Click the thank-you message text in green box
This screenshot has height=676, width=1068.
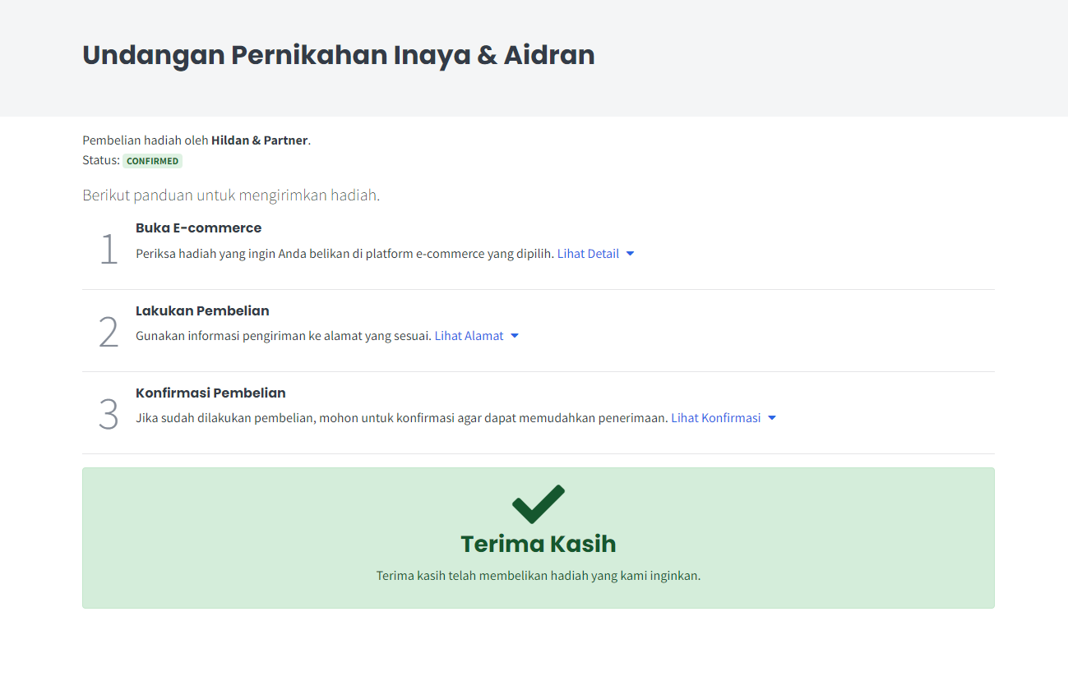[539, 576]
